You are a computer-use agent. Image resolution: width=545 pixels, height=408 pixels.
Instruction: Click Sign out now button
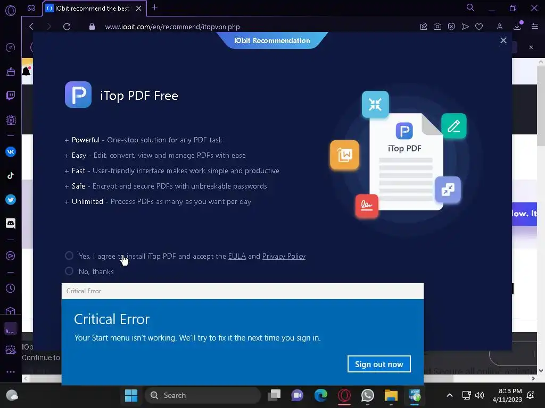tap(379, 364)
